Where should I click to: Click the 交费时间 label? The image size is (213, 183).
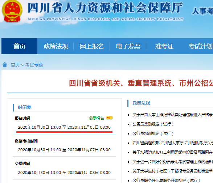[22, 163]
